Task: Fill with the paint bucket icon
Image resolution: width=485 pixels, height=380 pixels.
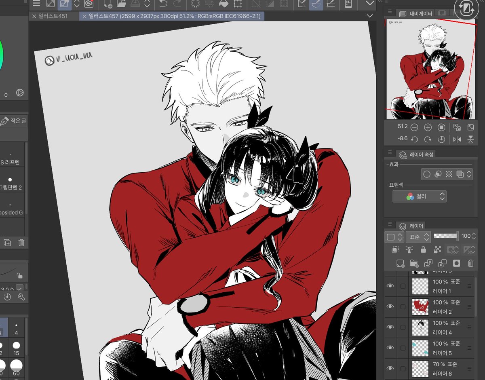Action: coord(223,4)
